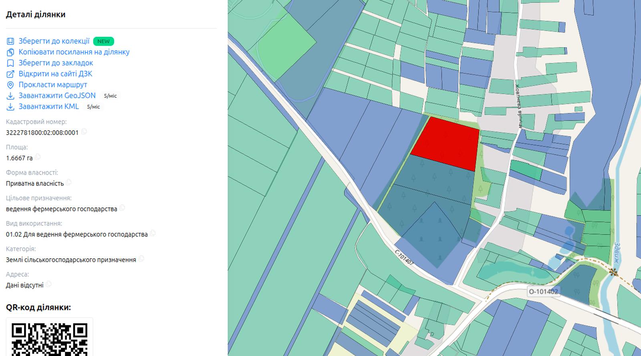Copy the 'Приватна власність' ownership value
This screenshot has width=641, height=356.
pos(69,183)
